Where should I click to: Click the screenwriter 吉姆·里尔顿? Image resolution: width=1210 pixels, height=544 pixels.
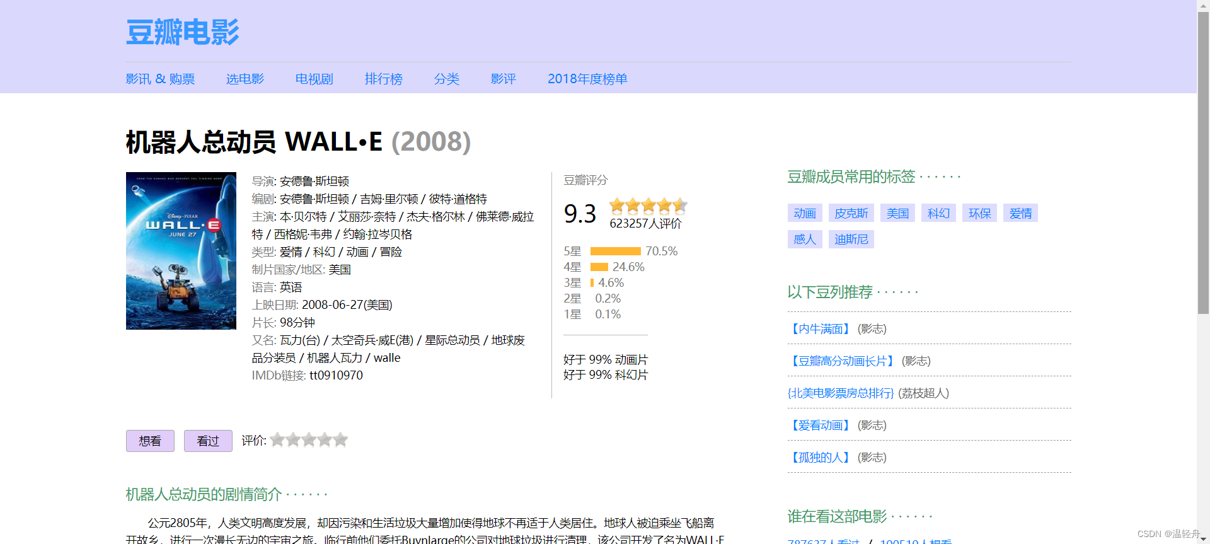(389, 199)
